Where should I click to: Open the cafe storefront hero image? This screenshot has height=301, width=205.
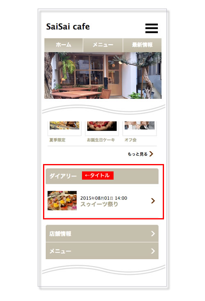click(x=103, y=75)
